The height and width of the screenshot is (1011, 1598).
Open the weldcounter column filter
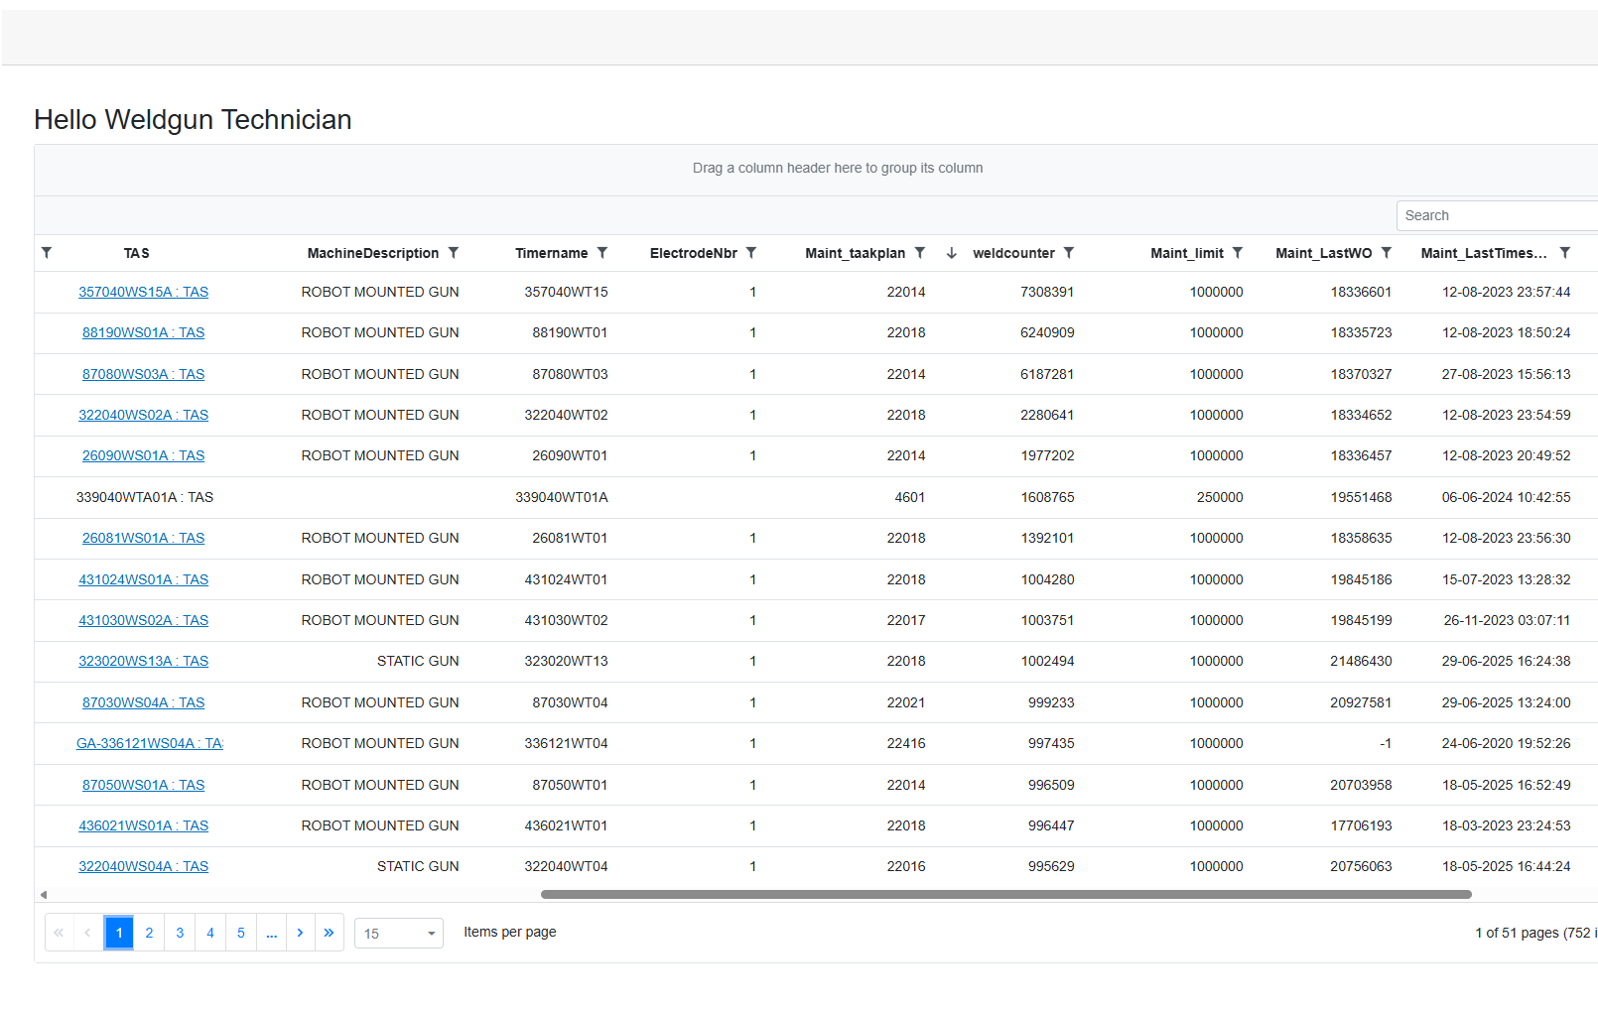(x=1069, y=253)
